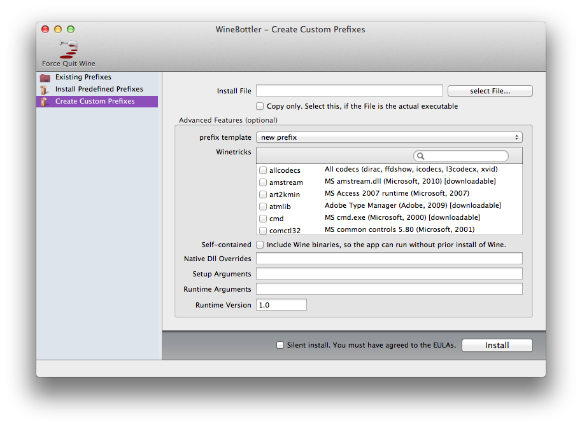Check the cmd winetrick

[263, 219]
